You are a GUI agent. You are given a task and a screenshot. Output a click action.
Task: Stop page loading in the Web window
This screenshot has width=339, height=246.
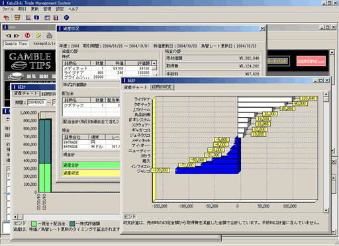(27, 35)
